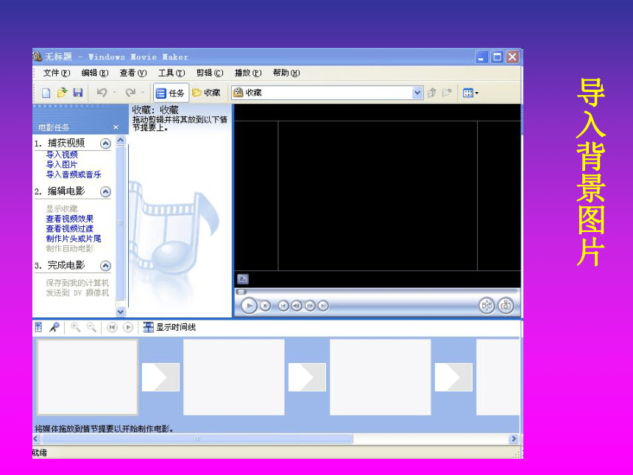Save the project with the floppy disk icon

coord(77,93)
